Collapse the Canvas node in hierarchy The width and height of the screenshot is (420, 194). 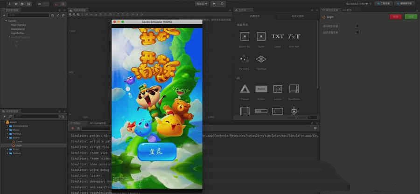pos(6,21)
